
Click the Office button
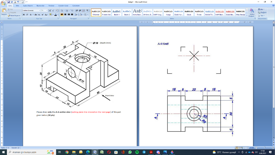3,3
